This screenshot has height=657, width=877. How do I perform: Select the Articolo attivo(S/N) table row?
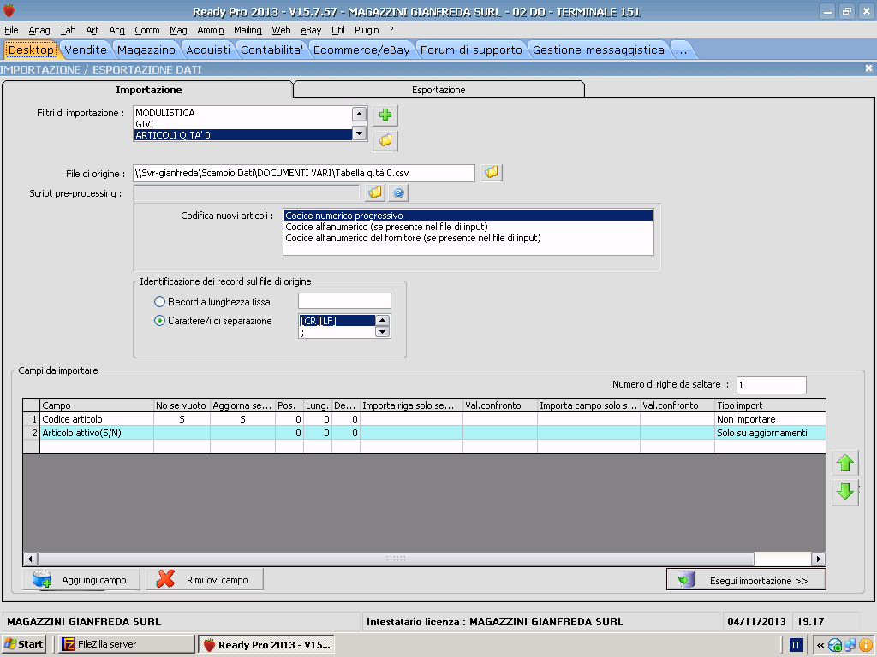424,433
